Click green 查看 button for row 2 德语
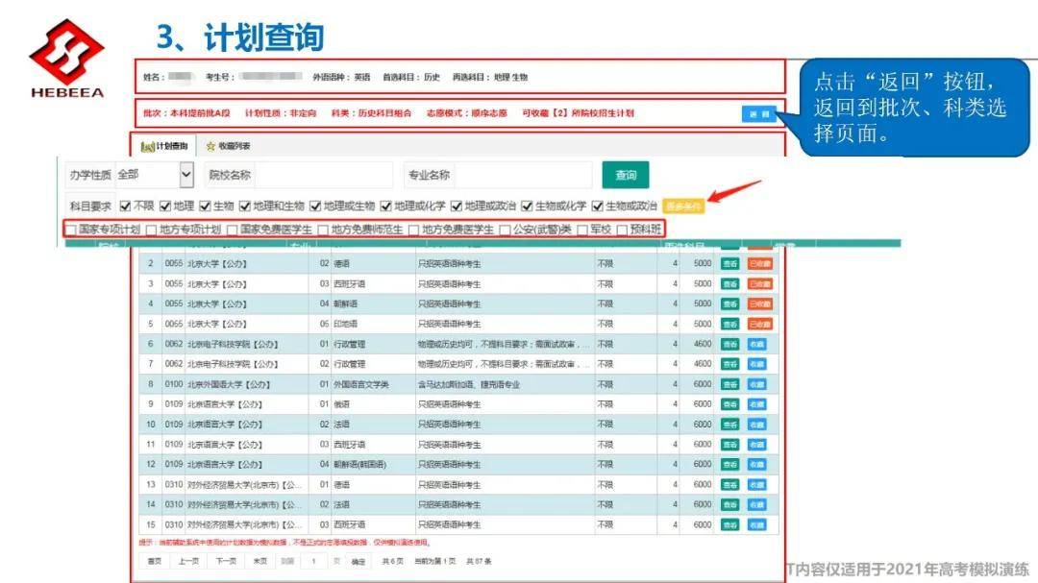The width and height of the screenshot is (1038, 583). 729,264
